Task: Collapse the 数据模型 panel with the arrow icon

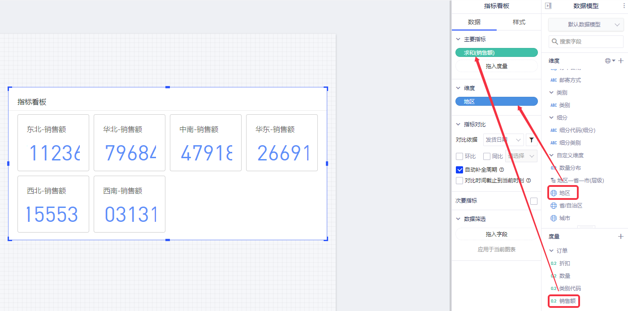Action: (548, 6)
